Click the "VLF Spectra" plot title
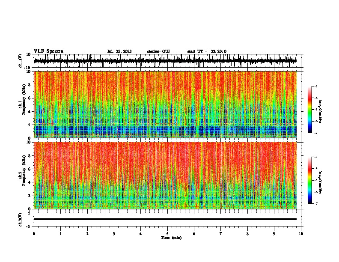The image size is (339, 262). 48,51
